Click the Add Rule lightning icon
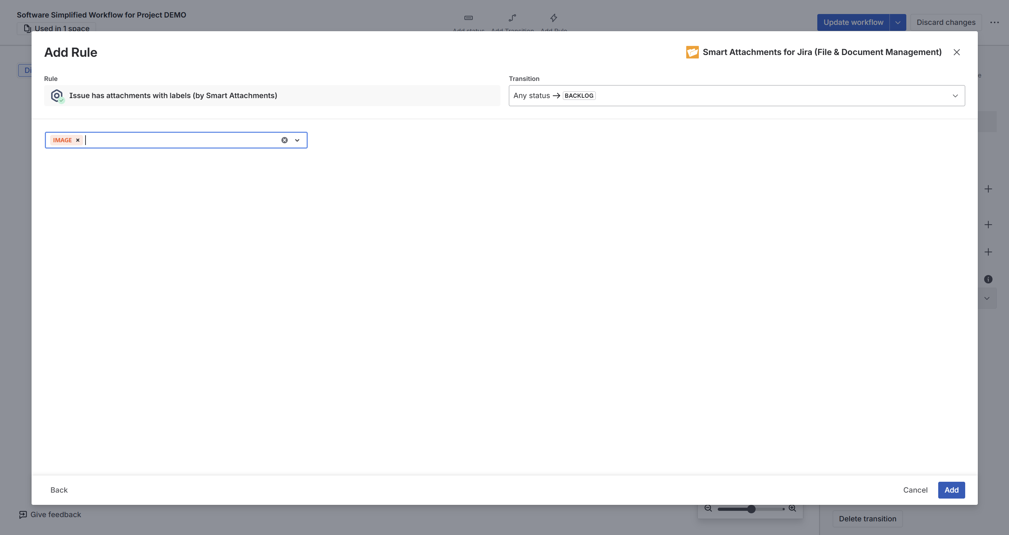Screen dimensions: 1009x535 point(553,18)
